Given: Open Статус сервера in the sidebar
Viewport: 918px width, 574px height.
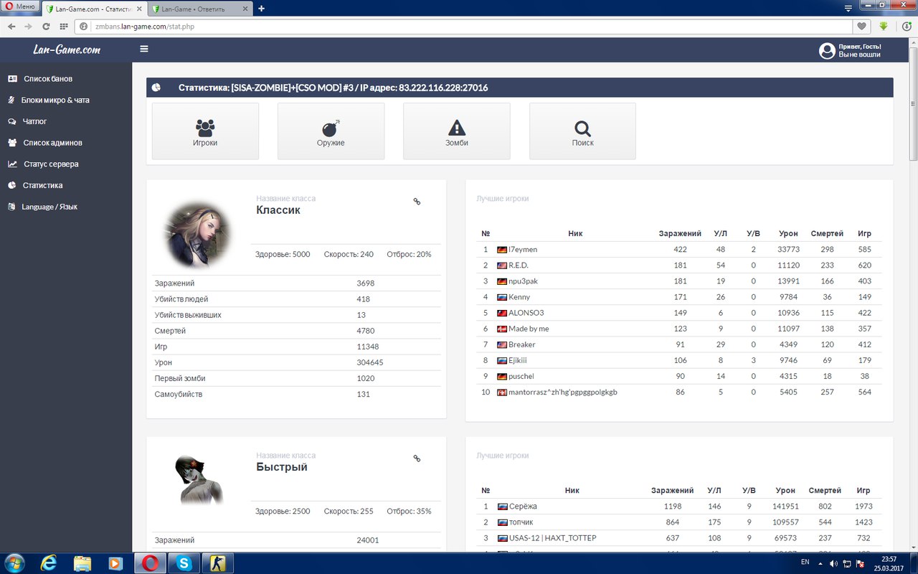Looking at the screenshot, I should tap(51, 164).
